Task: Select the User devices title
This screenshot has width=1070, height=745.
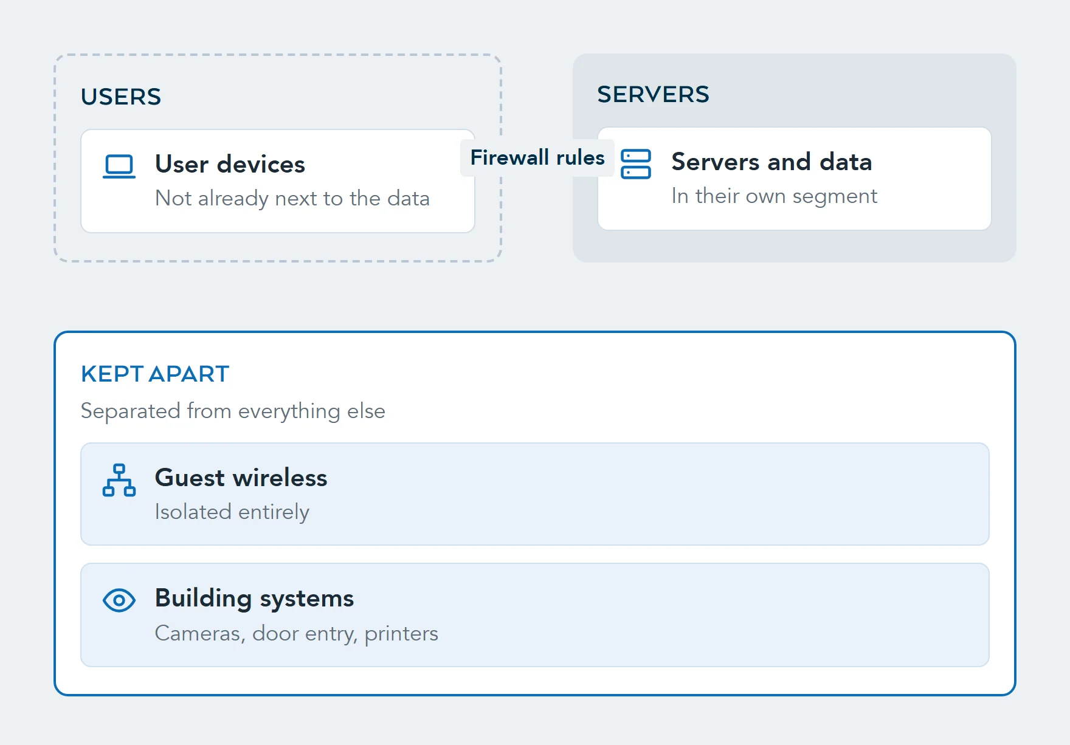Action: (x=230, y=164)
